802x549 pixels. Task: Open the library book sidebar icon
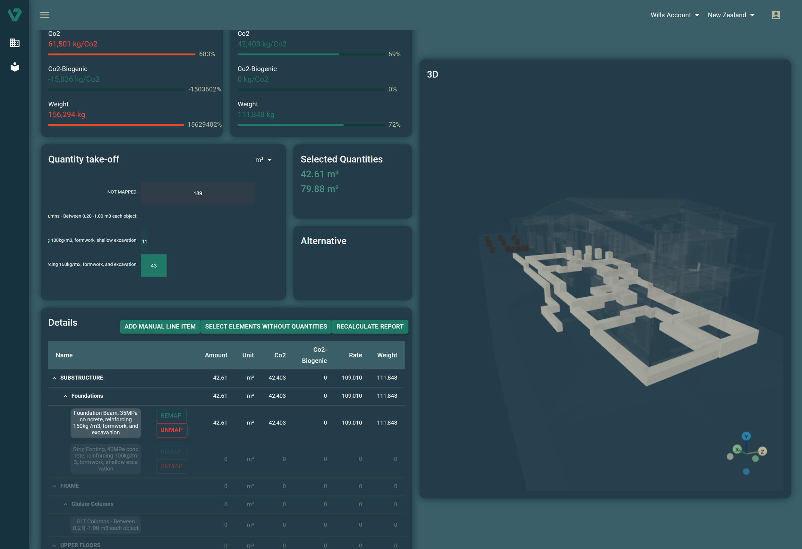(14, 67)
